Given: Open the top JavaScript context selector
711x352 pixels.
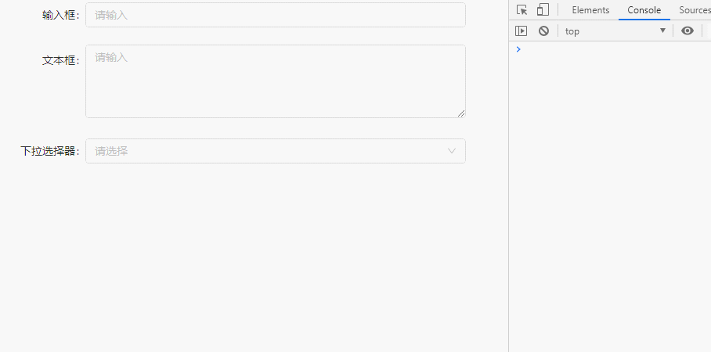Looking at the screenshot, I should coord(615,31).
